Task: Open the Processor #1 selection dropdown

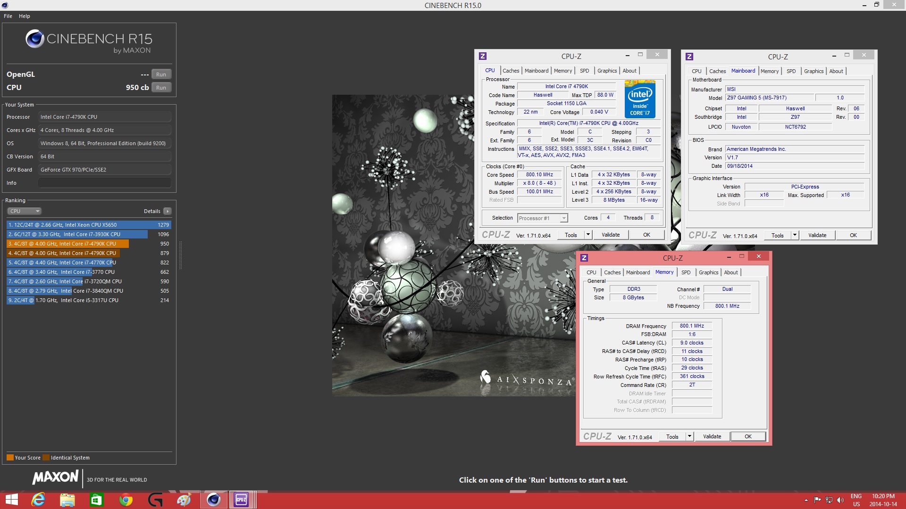Action: (x=543, y=218)
